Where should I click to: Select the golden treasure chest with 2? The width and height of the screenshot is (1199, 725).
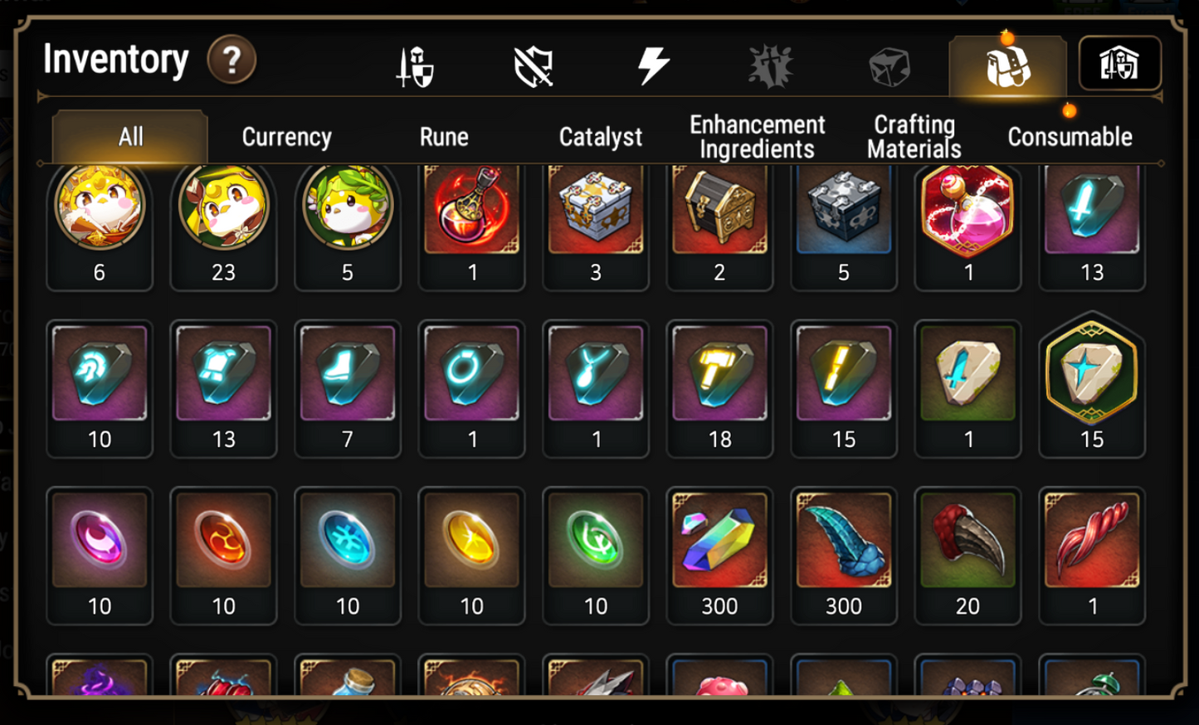point(719,226)
